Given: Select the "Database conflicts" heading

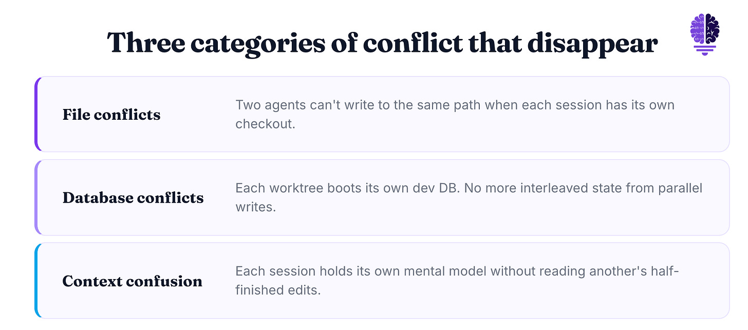Looking at the screenshot, I should 133,198.
